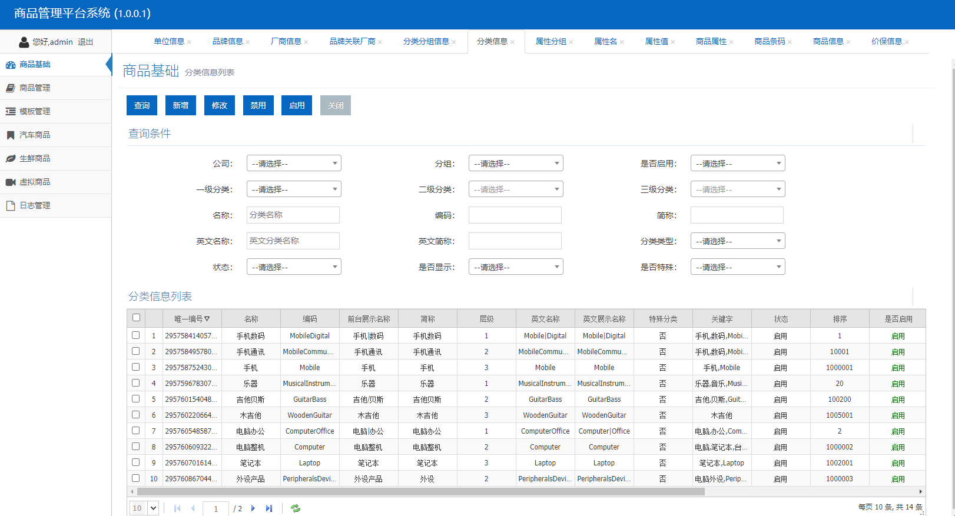Click the 商品管理 book icon
This screenshot has height=516, width=955.
point(11,88)
